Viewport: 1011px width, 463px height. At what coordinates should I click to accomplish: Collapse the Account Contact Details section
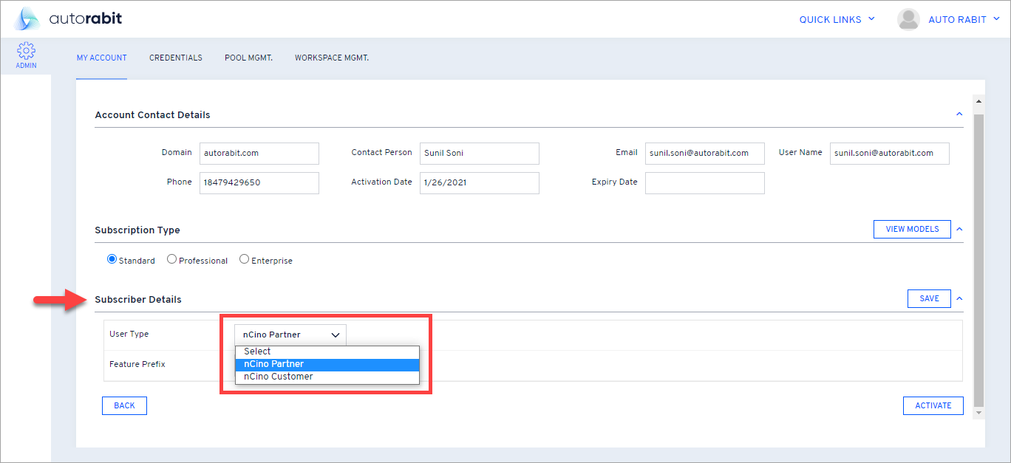(x=959, y=114)
